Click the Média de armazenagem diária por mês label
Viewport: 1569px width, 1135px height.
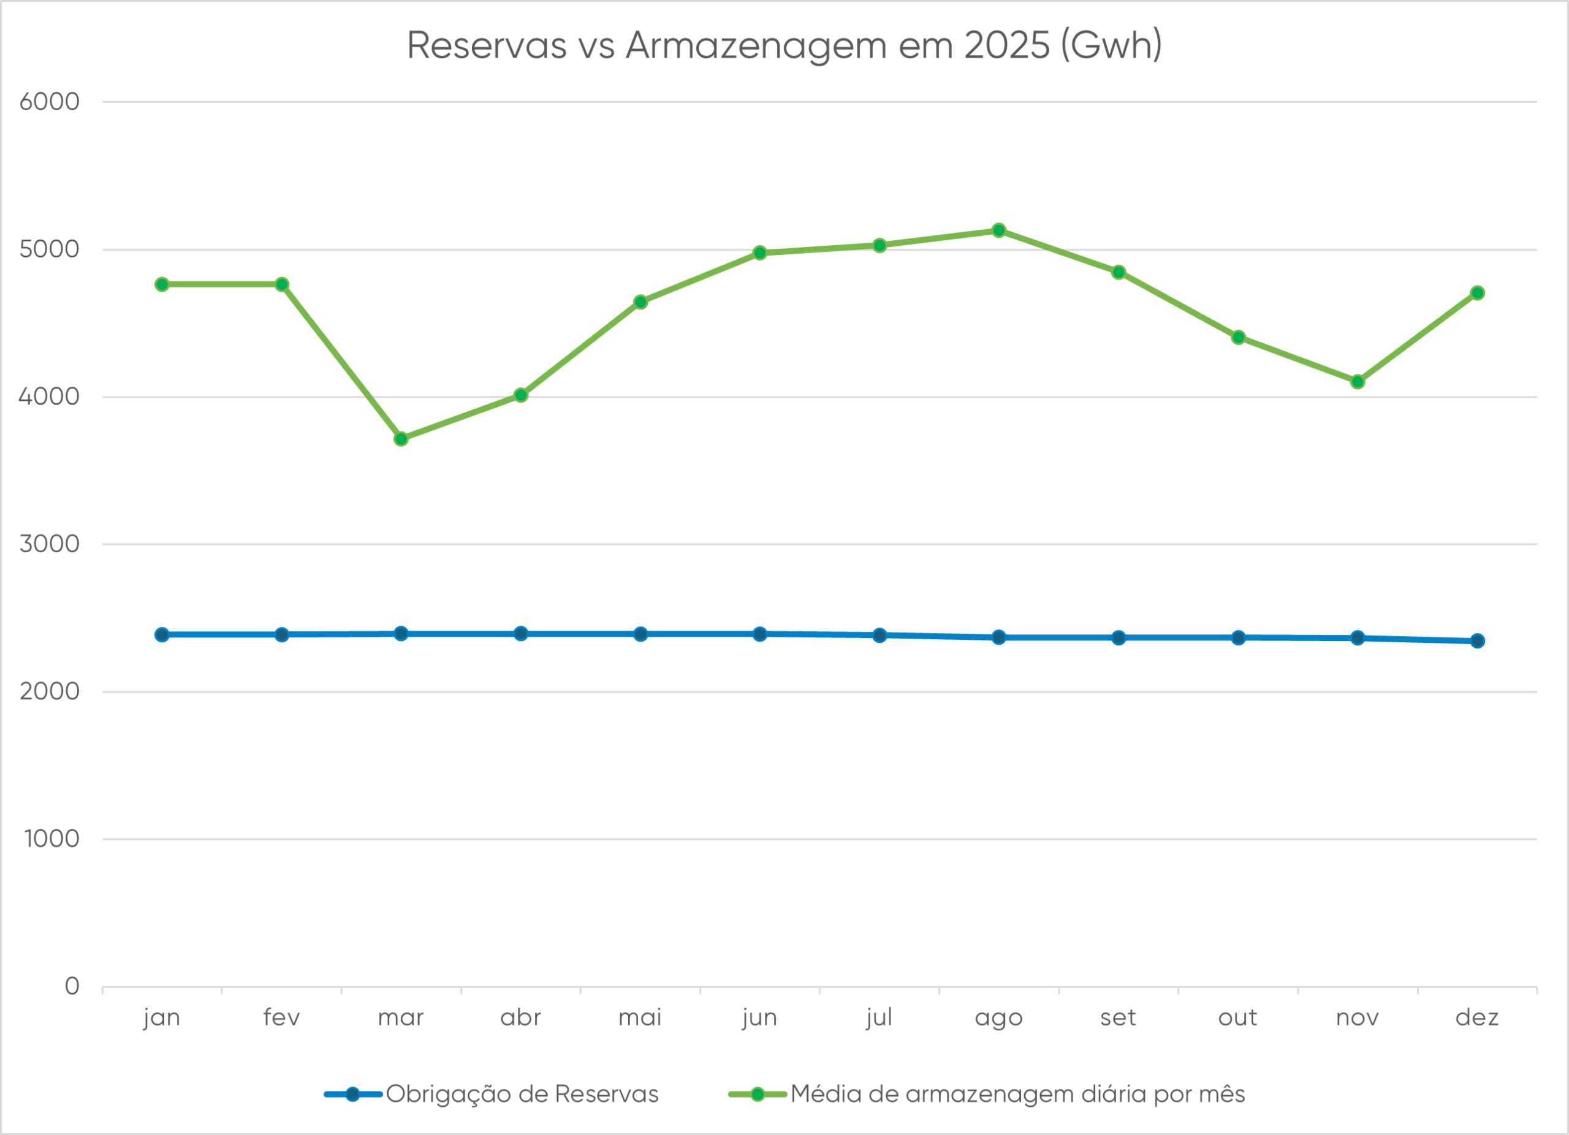point(1017,1094)
